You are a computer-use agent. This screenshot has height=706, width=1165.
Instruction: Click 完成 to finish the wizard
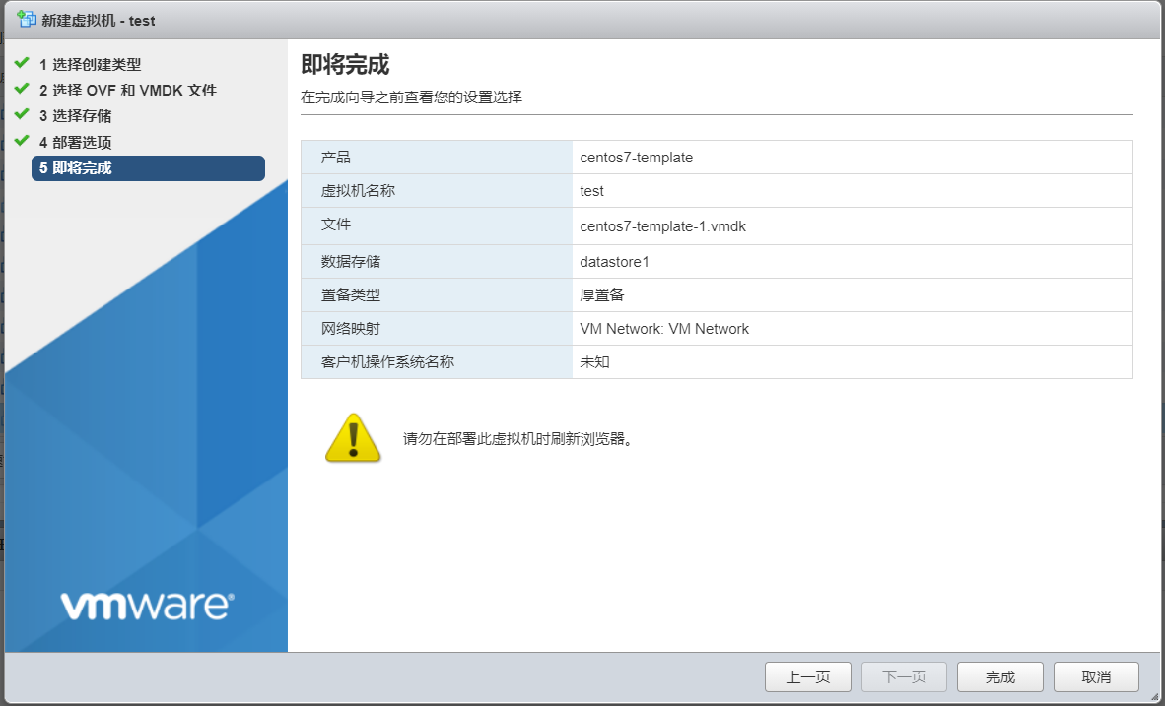pyautogui.click(x=999, y=676)
